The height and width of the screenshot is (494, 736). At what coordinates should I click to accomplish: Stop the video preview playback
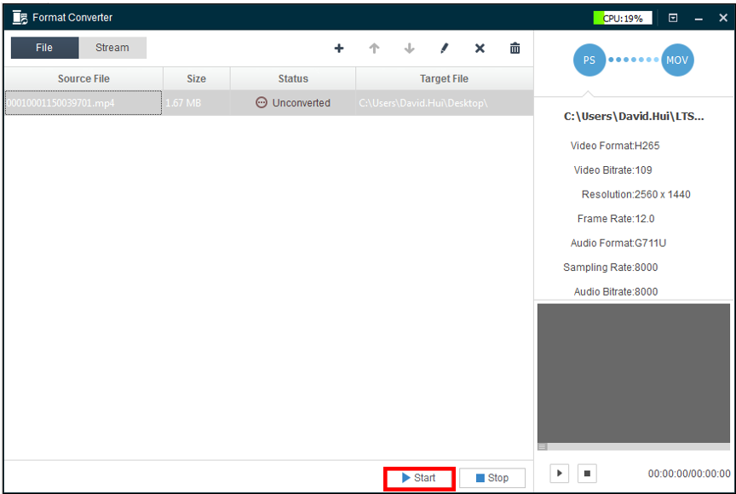[587, 473]
